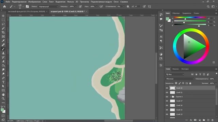Select the Path Selection tool
Viewport: 218px width, 122px height.
click(3, 86)
